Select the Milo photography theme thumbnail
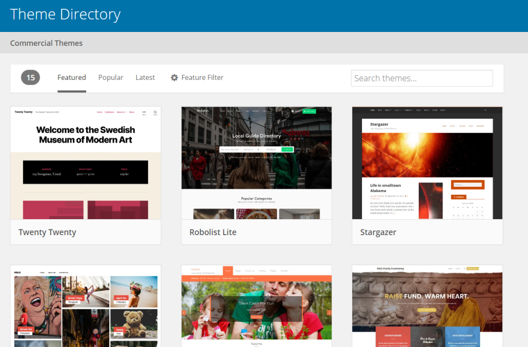The height and width of the screenshot is (347, 528). coord(86,306)
